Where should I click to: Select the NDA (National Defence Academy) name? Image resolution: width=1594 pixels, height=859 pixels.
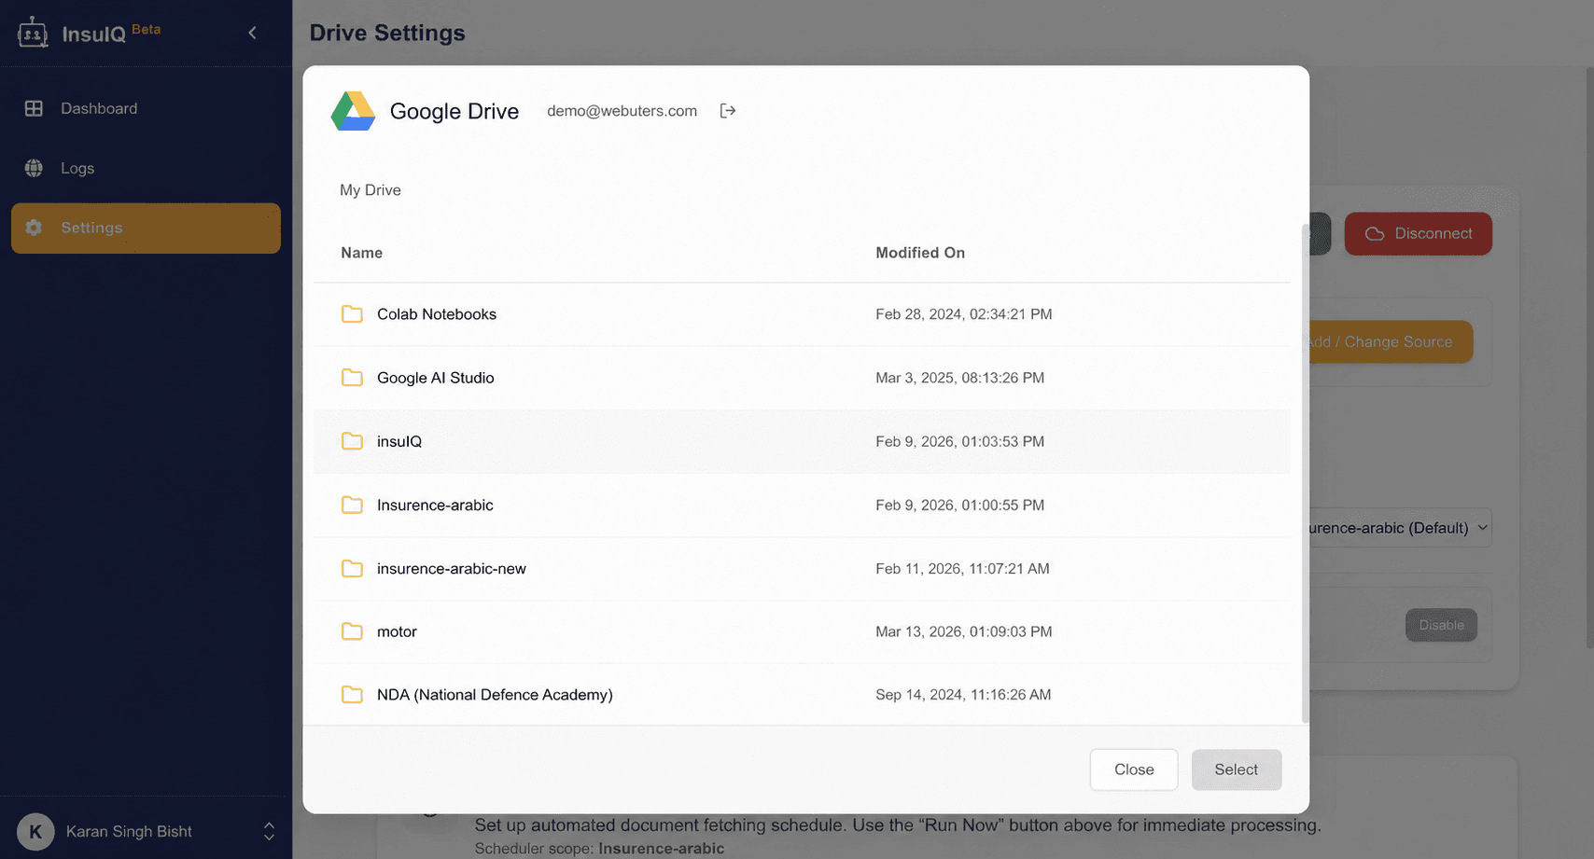click(495, 695)
